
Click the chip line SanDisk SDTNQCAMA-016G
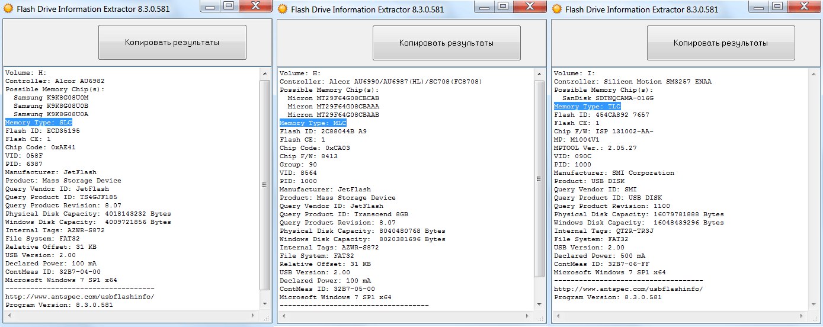pyautogui.click(x=608, y=97)
